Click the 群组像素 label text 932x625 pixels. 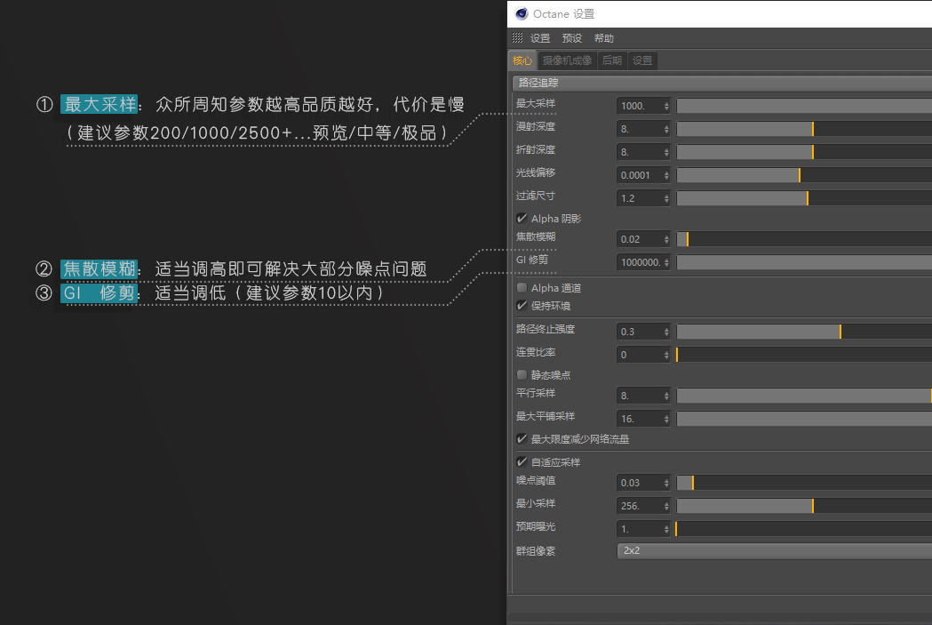click(536, 551)
